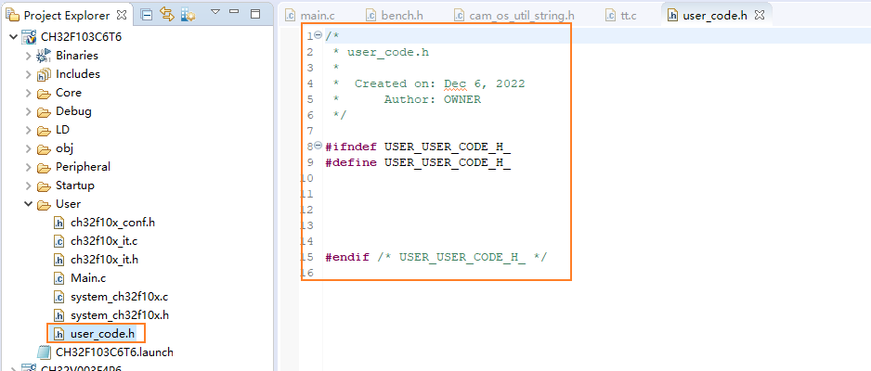Switch to the main.c editor tab
871x371 pixels.
click(x=318, y=16)
